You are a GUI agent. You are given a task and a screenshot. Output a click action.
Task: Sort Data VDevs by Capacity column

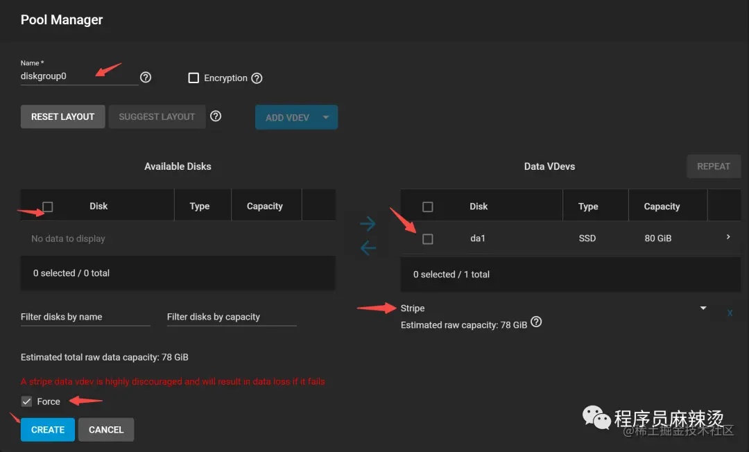662,207
